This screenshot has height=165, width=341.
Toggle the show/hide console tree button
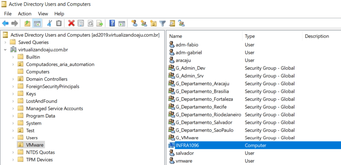point(37,23)
